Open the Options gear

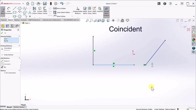point(56,4)
